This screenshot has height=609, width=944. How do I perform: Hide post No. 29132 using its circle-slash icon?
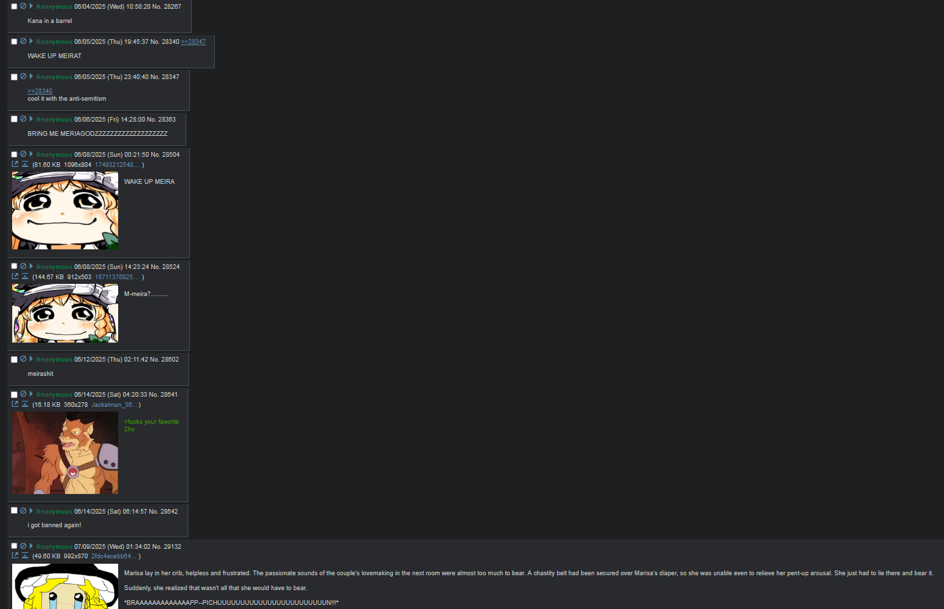(23, 546)
